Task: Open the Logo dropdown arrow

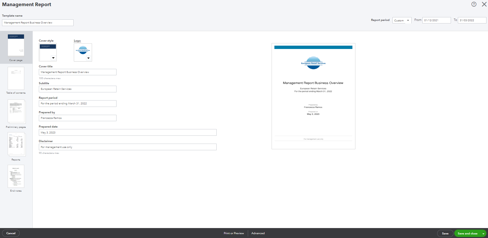Action: [88, 58]
